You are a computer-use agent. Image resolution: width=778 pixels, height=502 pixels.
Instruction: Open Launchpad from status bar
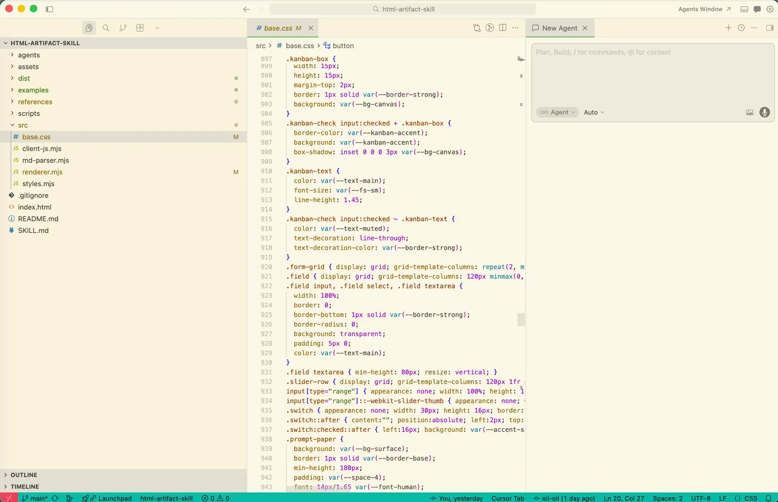[x=107, y=498]
